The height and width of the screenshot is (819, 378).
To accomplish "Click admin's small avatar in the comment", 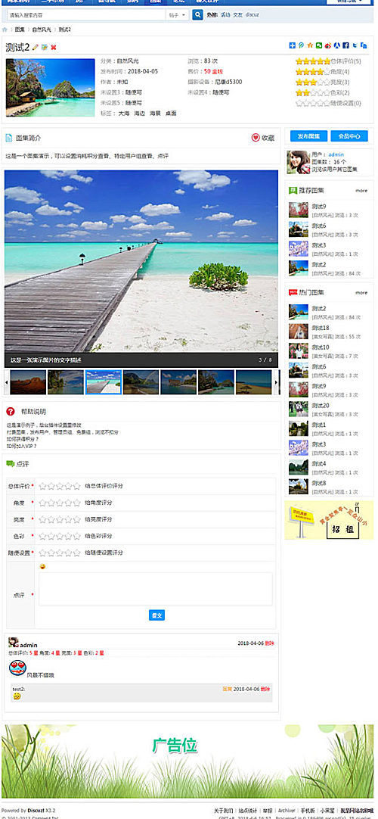I will pyautogui.click(x=14, y=643).
